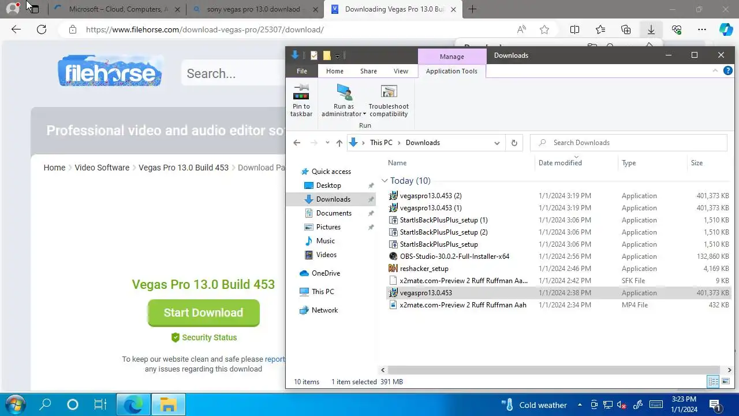The width and height of the screenshot is (739, 416).
Task: Sort files by the Date modified column
Action: click(x=560, y=163)
